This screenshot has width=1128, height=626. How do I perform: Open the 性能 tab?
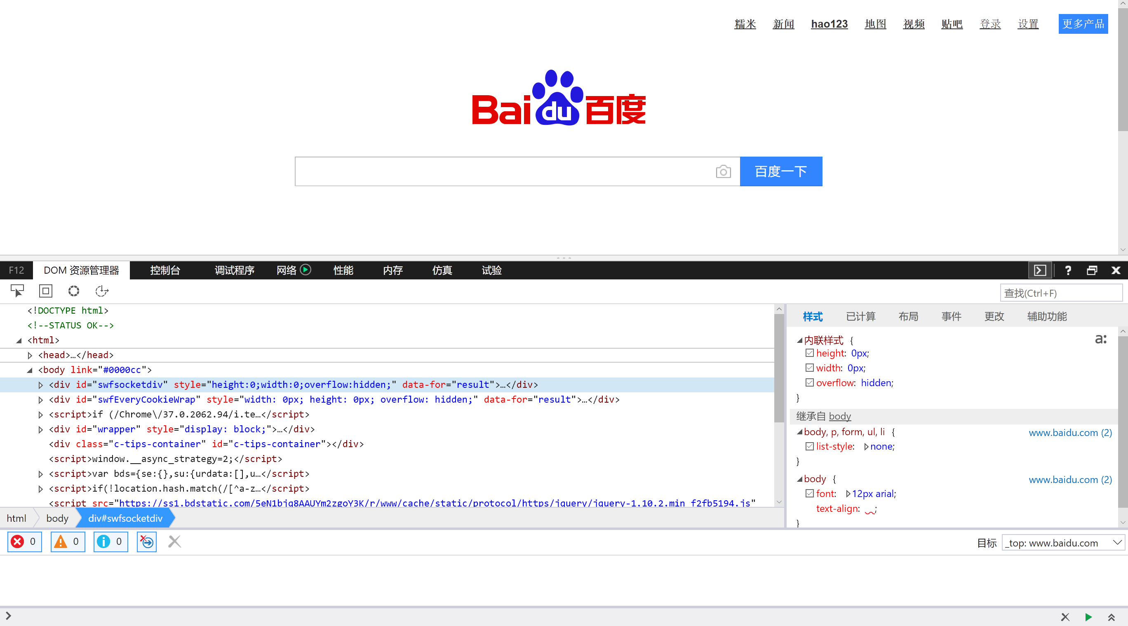343,270
